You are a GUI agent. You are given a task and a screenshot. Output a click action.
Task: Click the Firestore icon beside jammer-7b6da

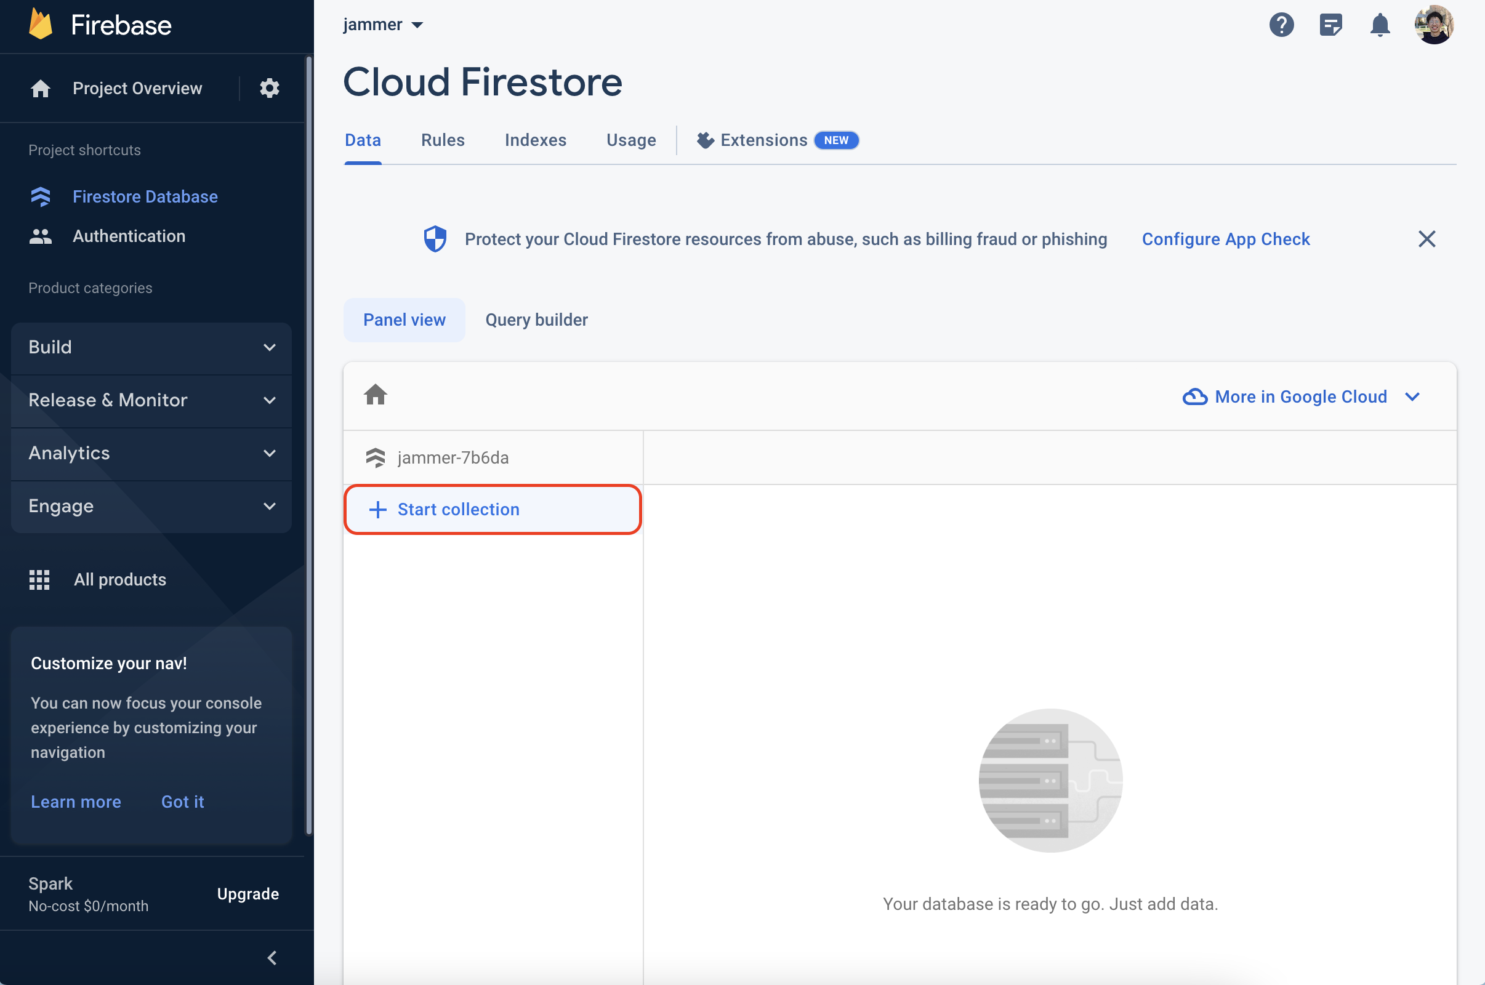376,457
